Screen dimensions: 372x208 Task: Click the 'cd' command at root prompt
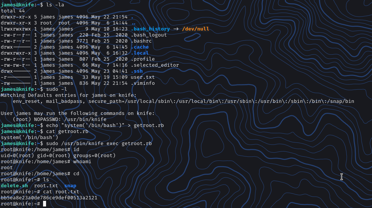[x=76, y=174]
